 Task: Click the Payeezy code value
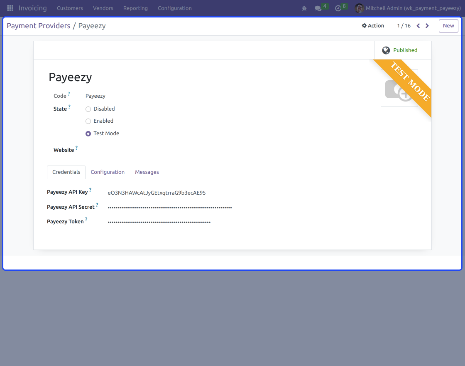click(95, 96)
